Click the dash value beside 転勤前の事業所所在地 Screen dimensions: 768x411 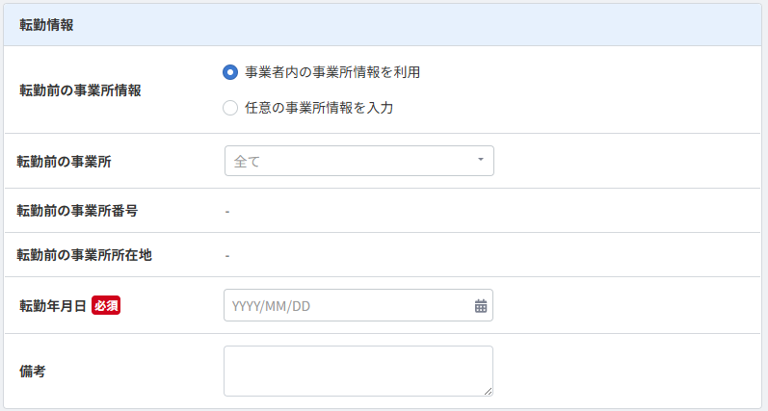click(227, 255)
